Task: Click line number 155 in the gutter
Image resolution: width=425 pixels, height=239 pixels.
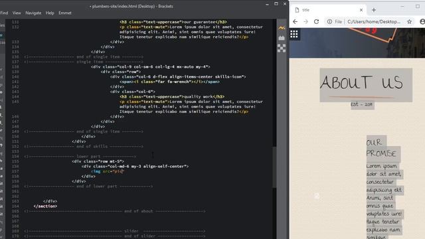Action: (x=15, y=161)
